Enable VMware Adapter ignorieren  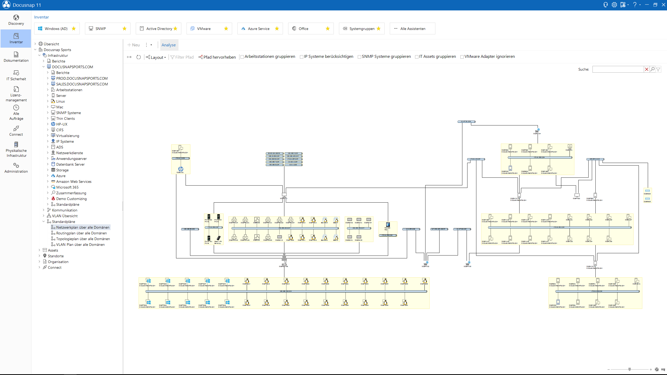point(462,57)
